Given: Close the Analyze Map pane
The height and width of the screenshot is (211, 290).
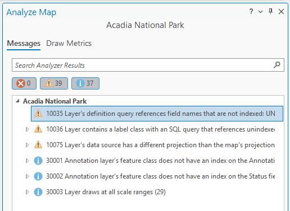Looking at the screenshot, I should pyautogui.click(x=281, y=12).
